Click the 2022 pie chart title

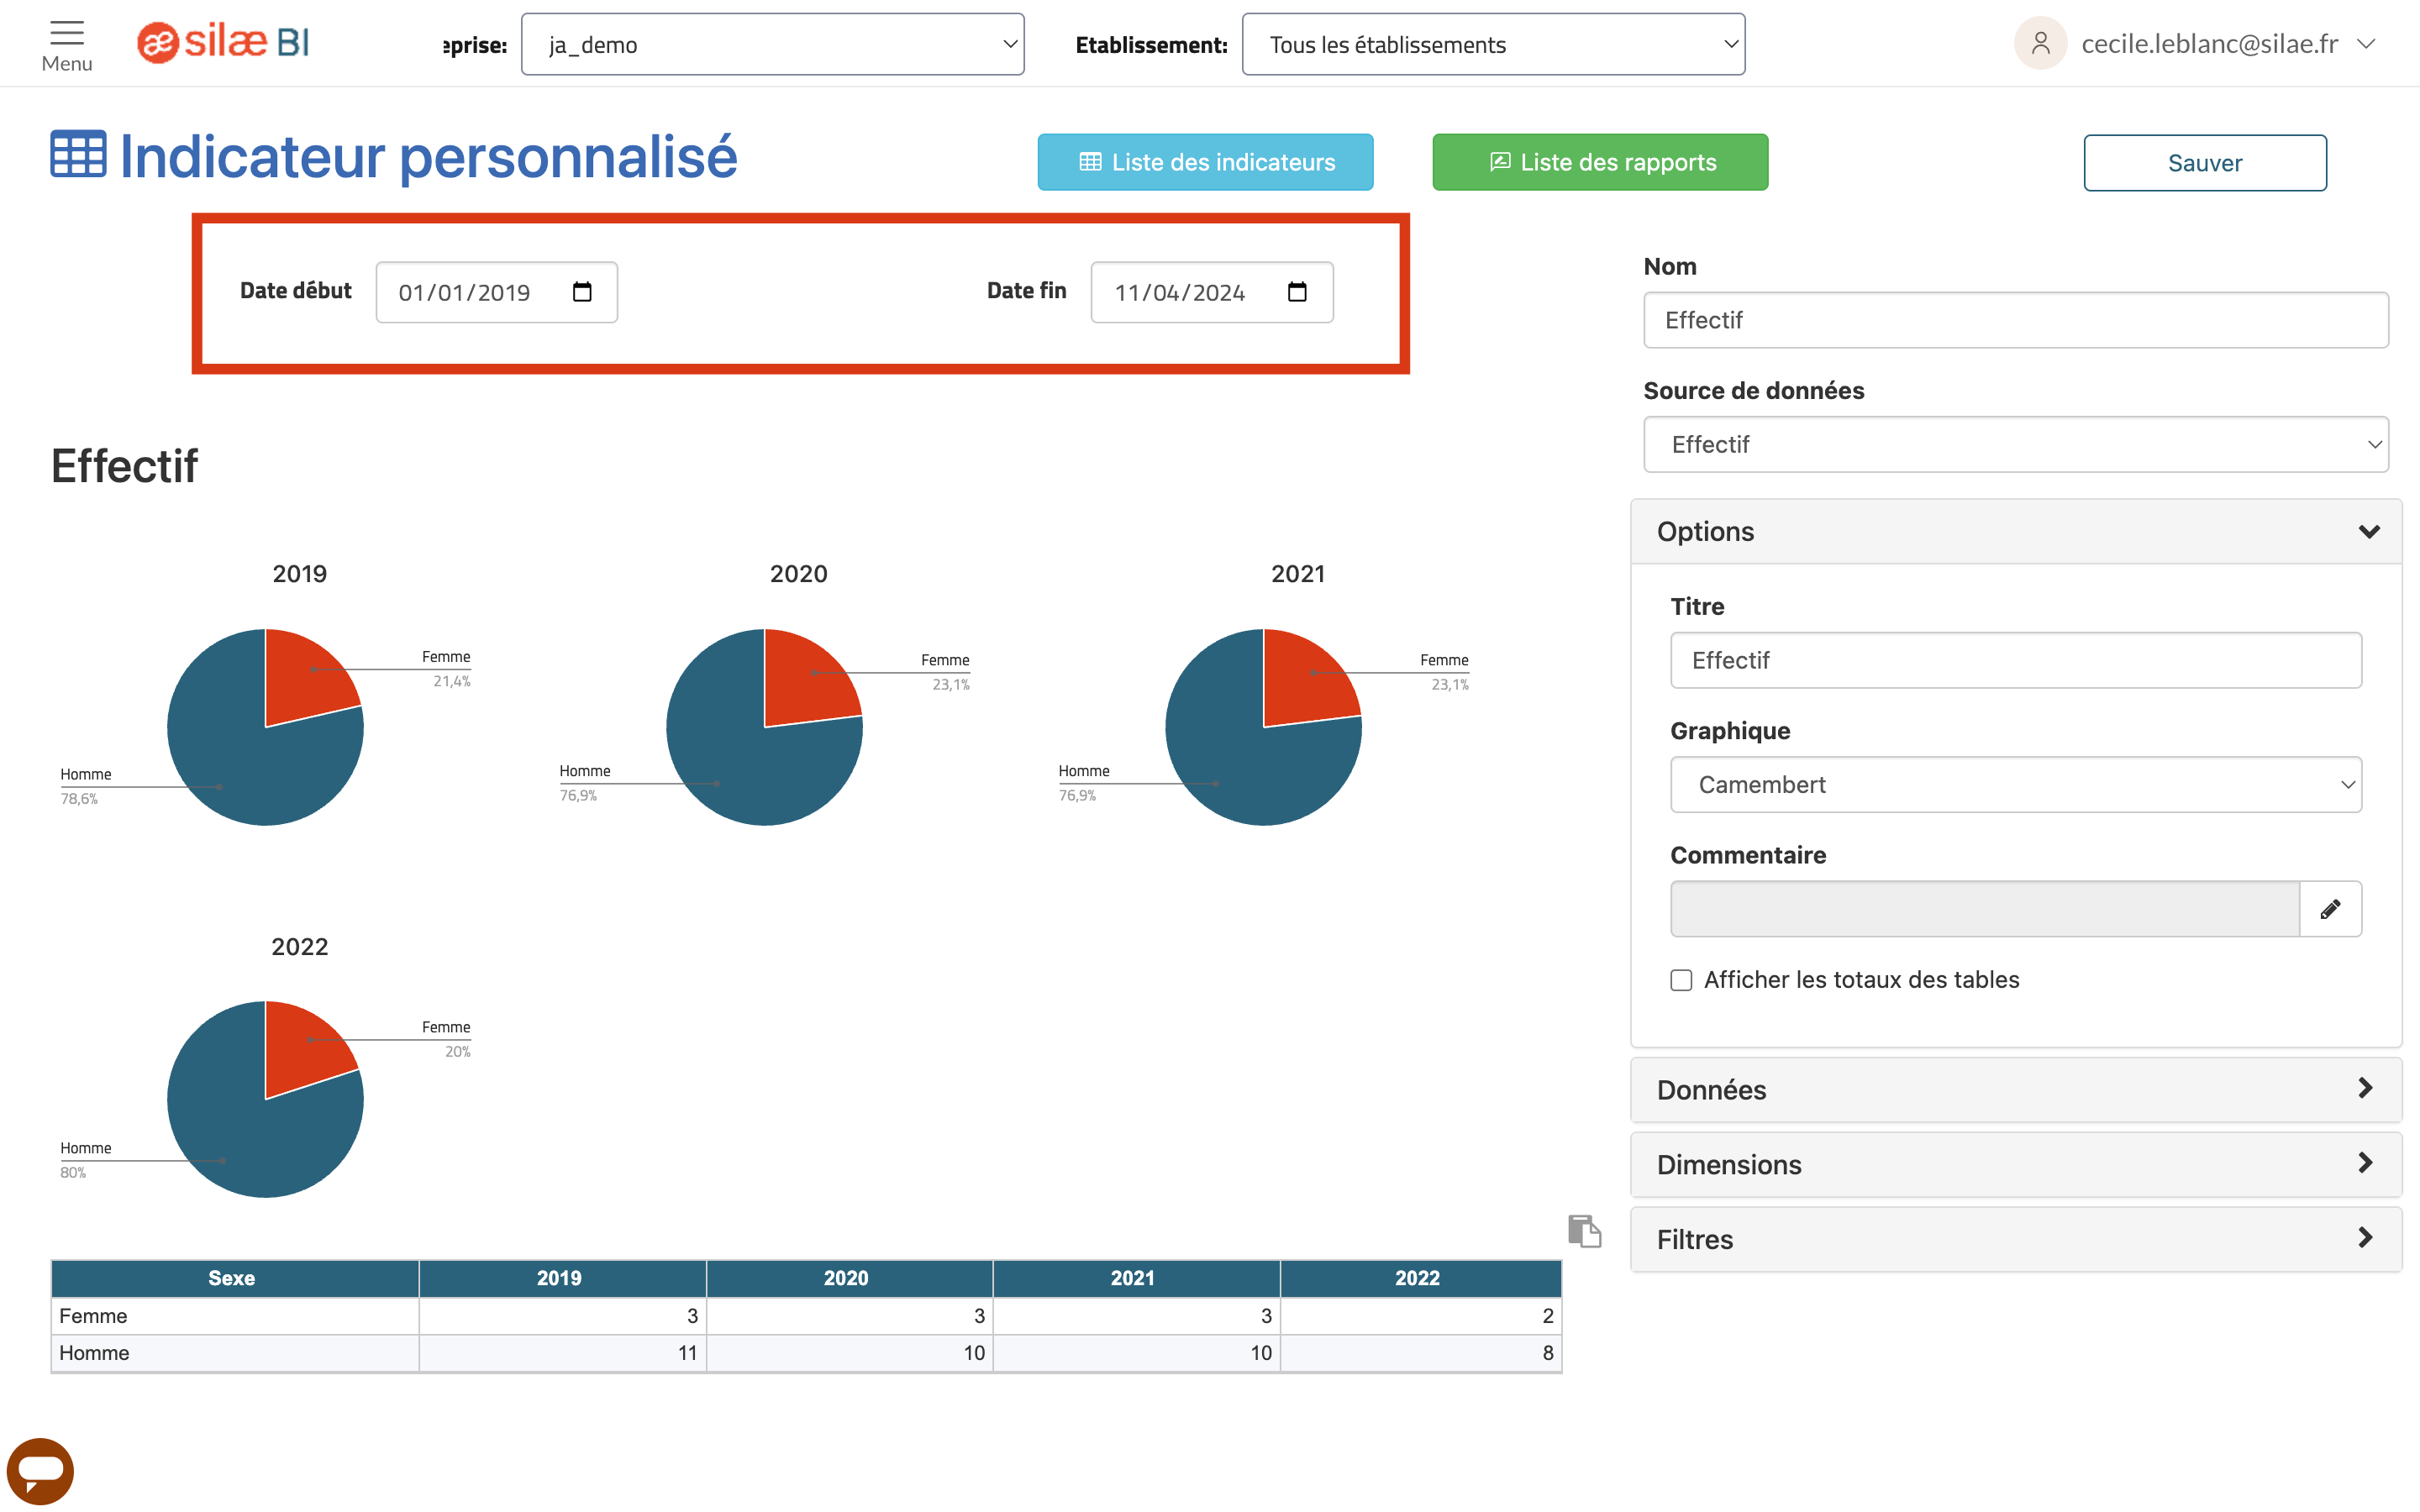click(x=300, y=947)
